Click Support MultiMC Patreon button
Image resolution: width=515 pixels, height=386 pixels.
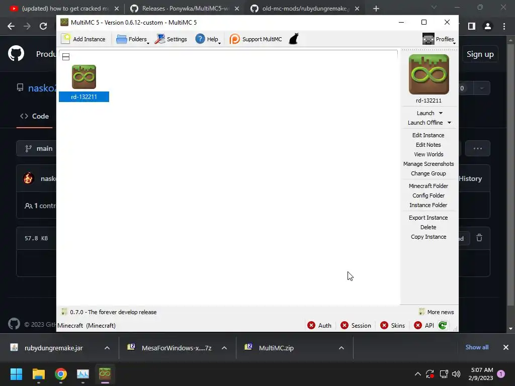point(255,39)
